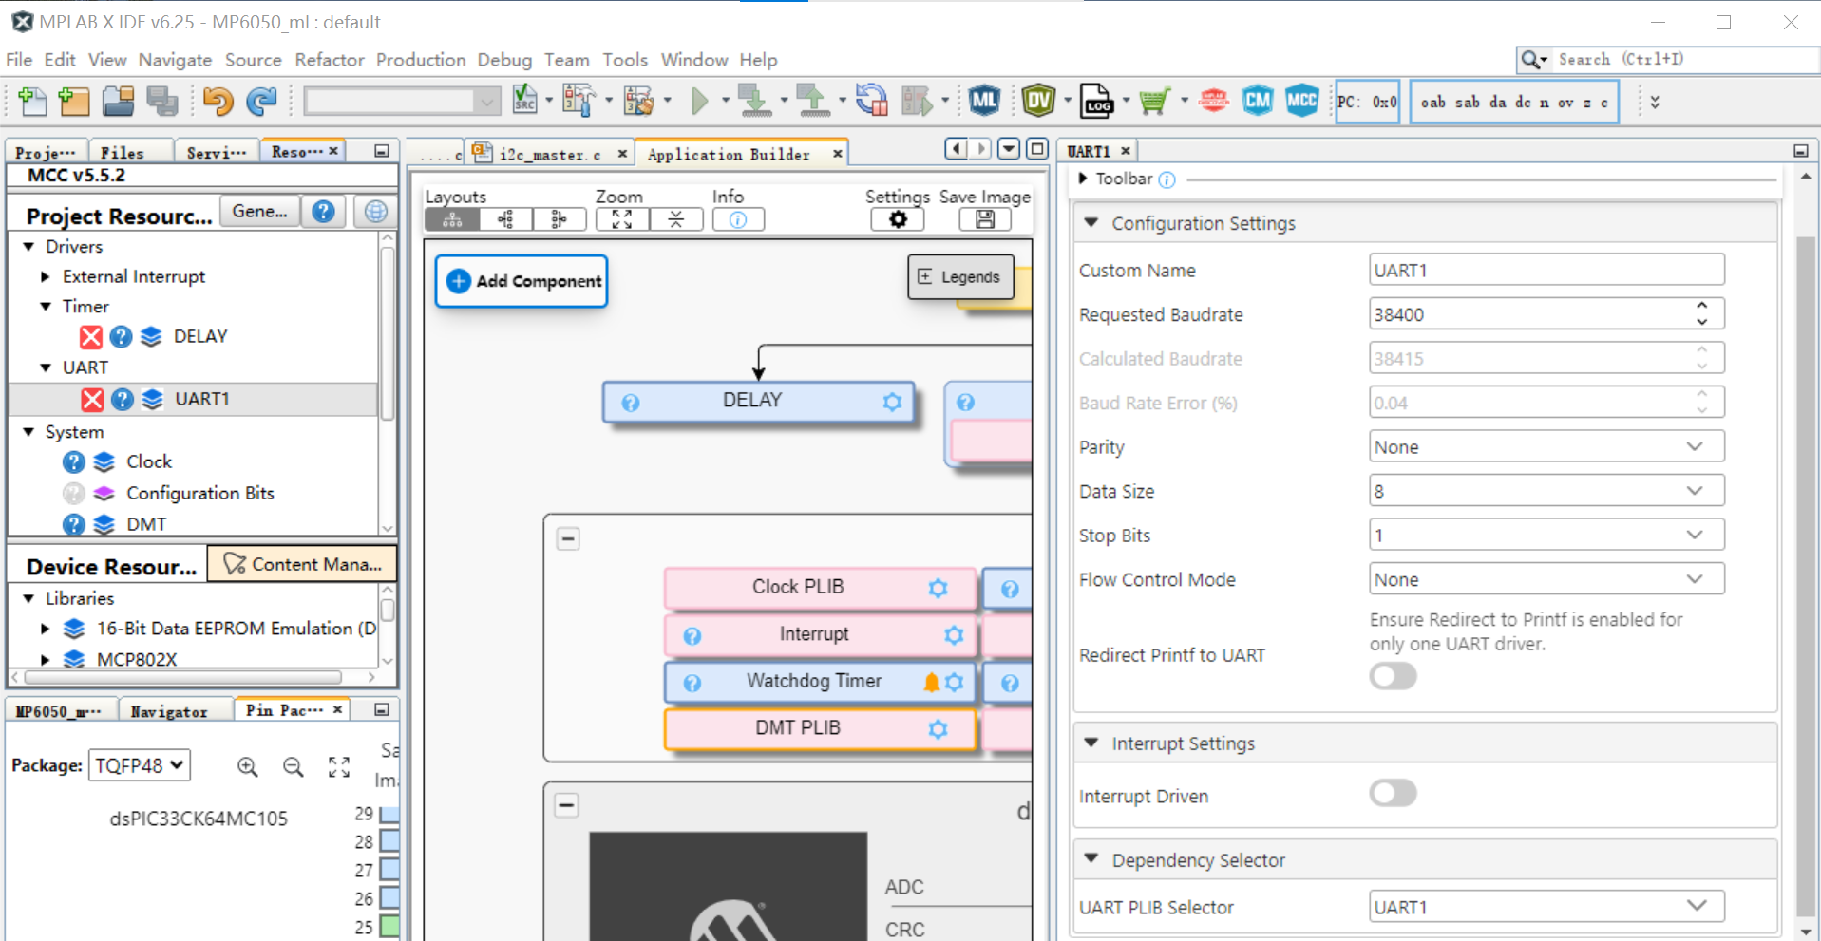
Task: Open the DV Data Visualizer icon
Action: pyautogui.click(x=1039, y=100)
